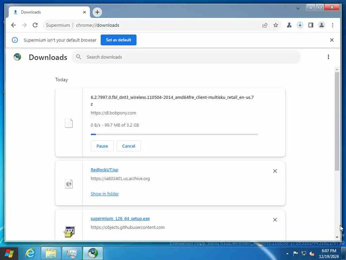The height and width of the screenshot is (260, 346).
Task: Click the setup.exe installer icon
Action: coord(69,232)
